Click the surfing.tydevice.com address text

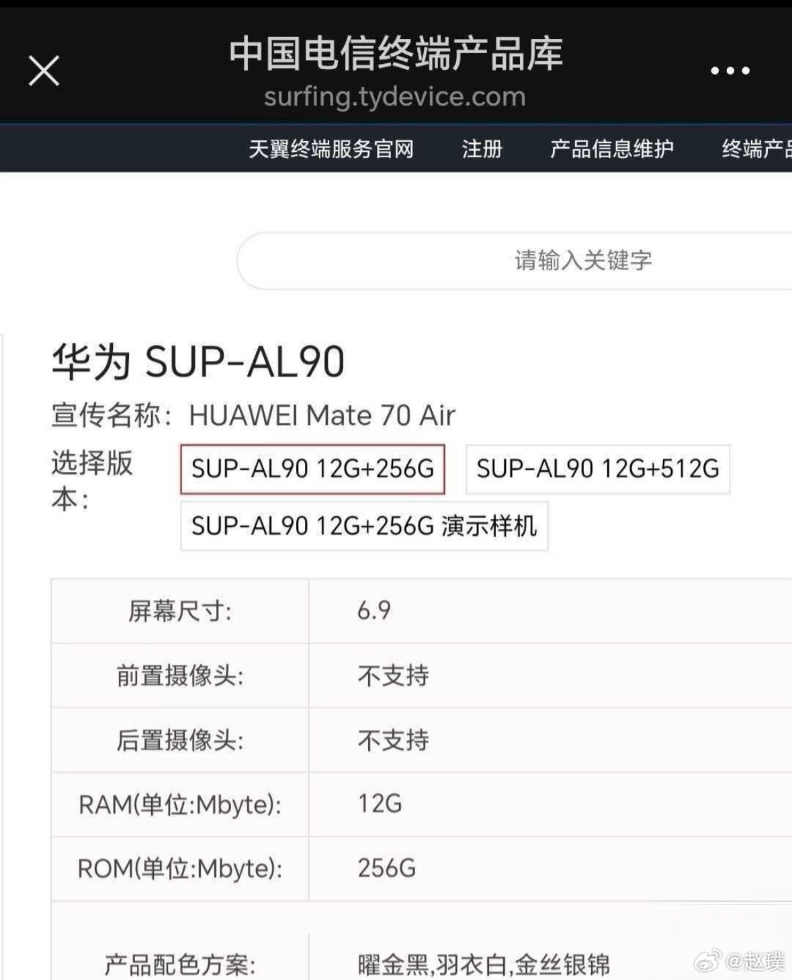tap(394, 97)
